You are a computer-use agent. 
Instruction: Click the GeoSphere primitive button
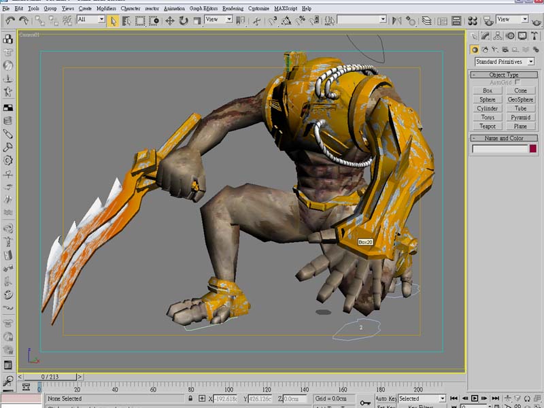click(x=520, y=99)
